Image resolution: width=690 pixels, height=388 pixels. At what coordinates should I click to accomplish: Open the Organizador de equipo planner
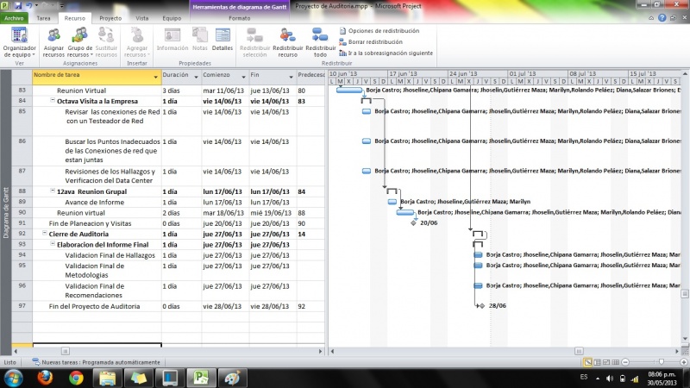coord(19,41)
